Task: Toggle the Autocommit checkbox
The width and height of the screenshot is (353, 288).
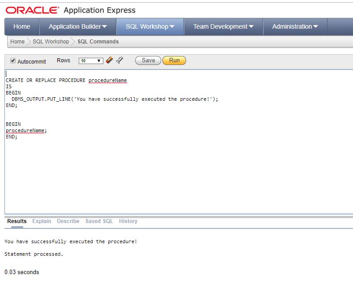Action: 13,60
